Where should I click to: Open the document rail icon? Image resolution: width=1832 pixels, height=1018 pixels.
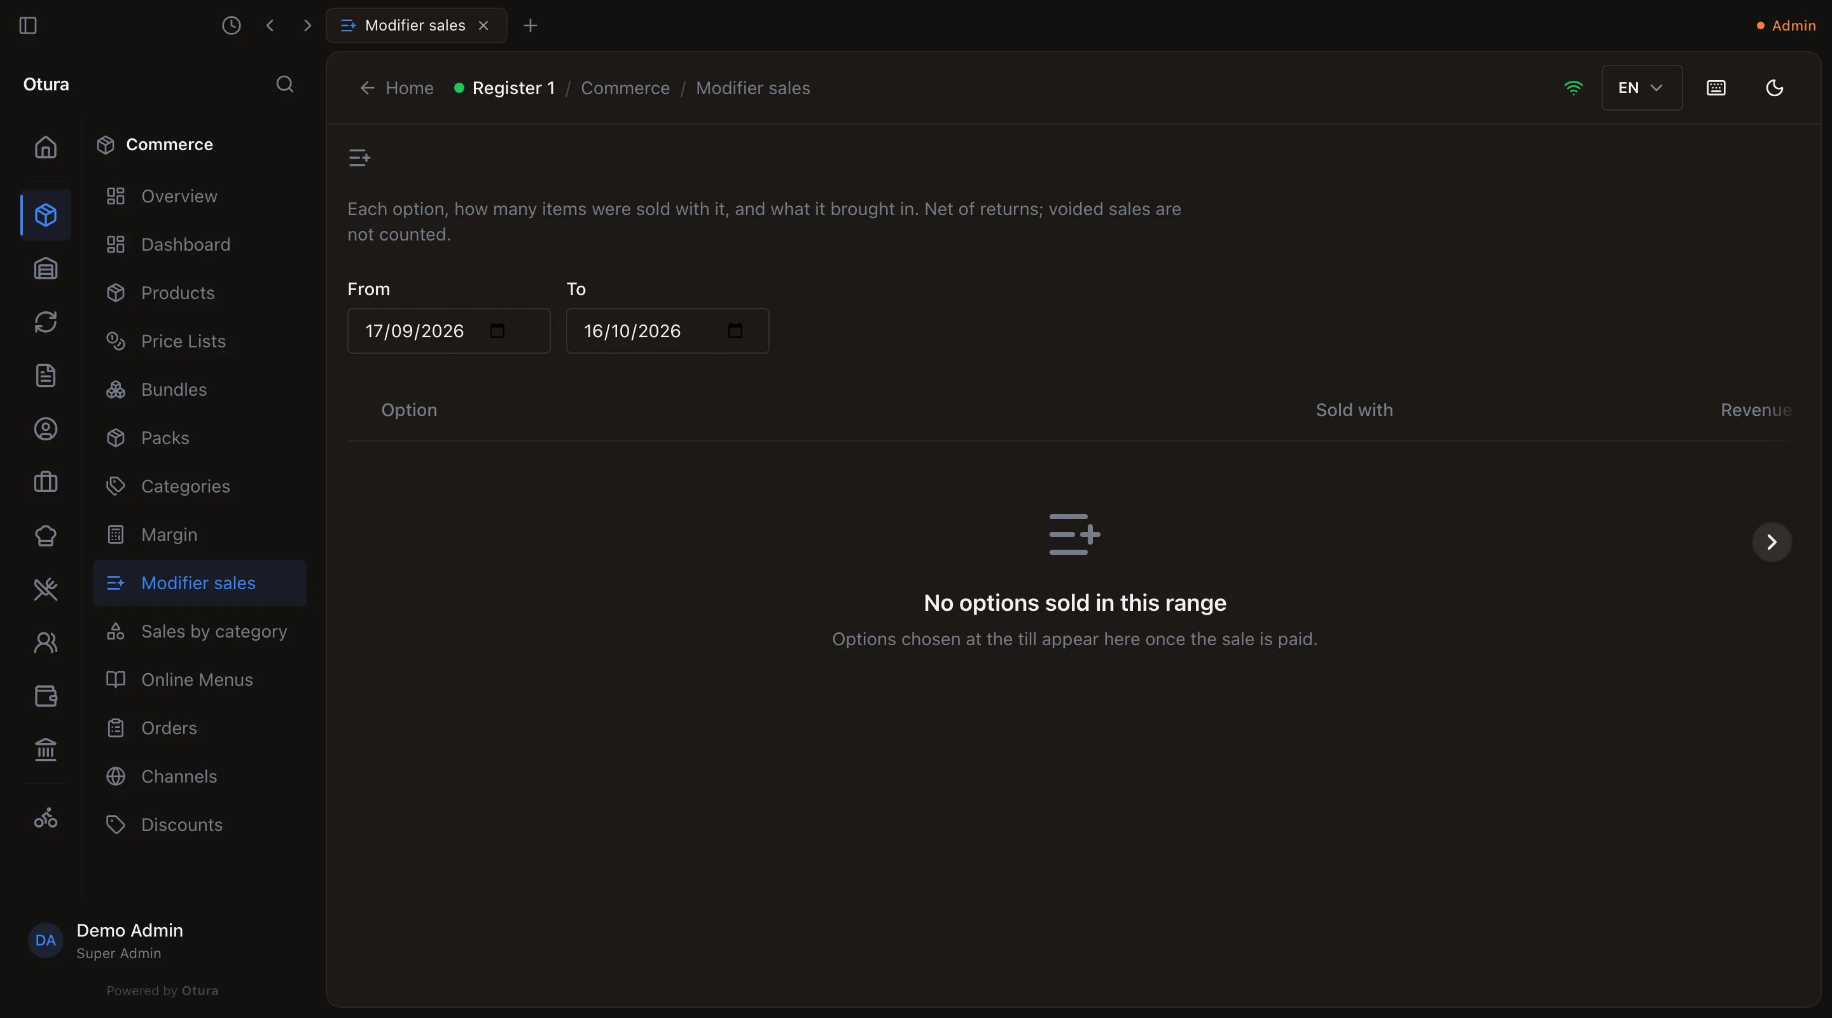tap(46, 375)
